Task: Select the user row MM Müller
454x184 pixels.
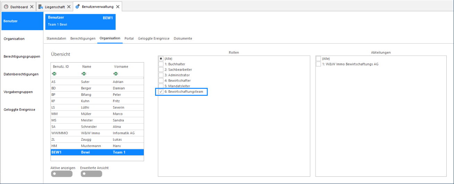Action: click(x=97, y=114)
